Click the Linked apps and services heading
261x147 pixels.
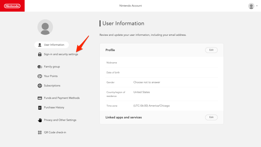coord(124,117)
